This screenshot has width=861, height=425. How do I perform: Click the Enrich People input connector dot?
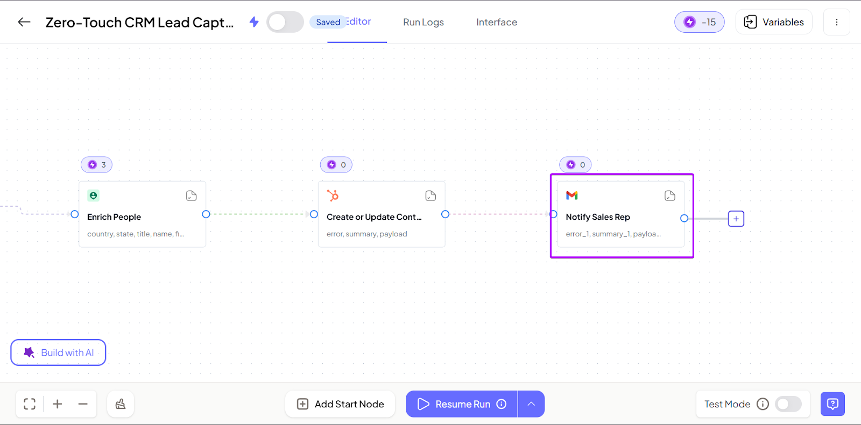click(75, 214)
